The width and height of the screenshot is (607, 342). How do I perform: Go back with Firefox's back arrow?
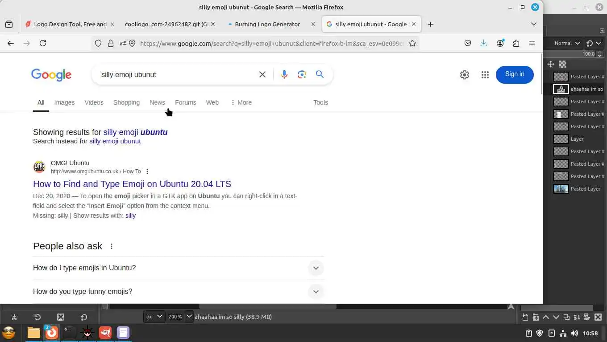coord(11,43)
